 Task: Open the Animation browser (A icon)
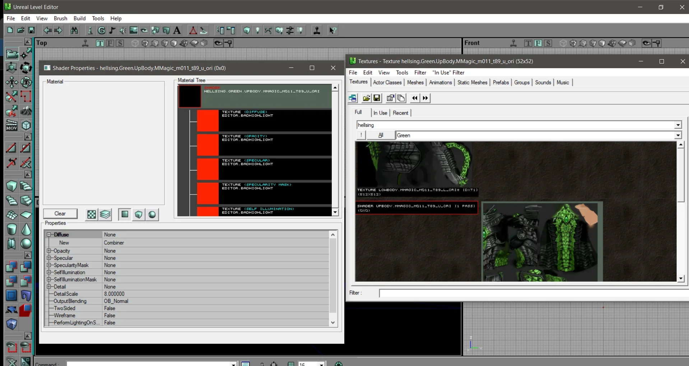coord(177,30)
